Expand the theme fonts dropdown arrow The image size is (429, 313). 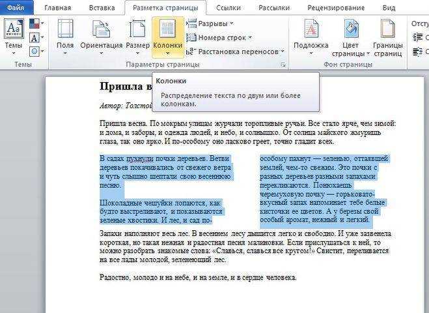42,38
